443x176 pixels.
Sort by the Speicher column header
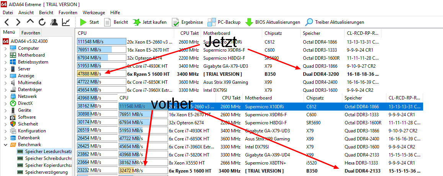pyautogui.click(x=322, y=33)
